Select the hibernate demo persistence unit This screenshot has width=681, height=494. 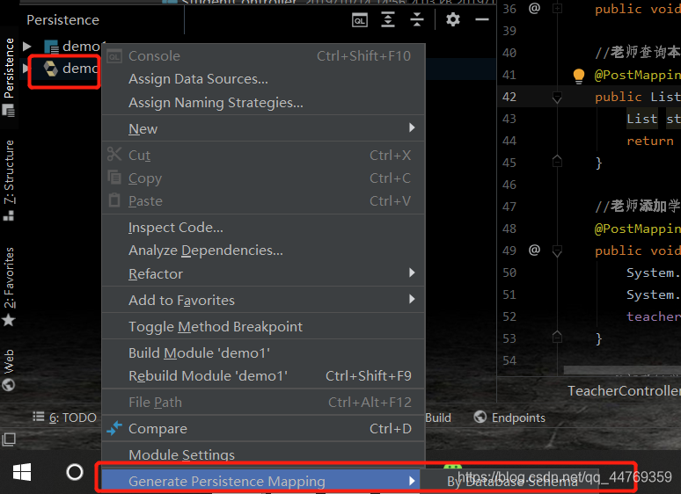pyautogui.click(x=71, y=68)
